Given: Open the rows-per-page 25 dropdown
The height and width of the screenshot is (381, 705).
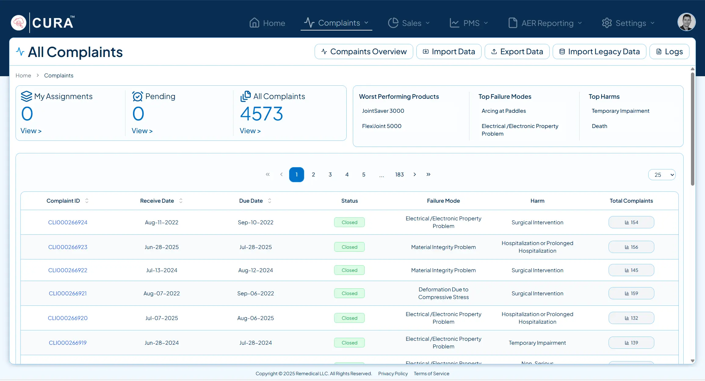Looking at the screenshot, I should pyautogui.click(x=662, y=175).
